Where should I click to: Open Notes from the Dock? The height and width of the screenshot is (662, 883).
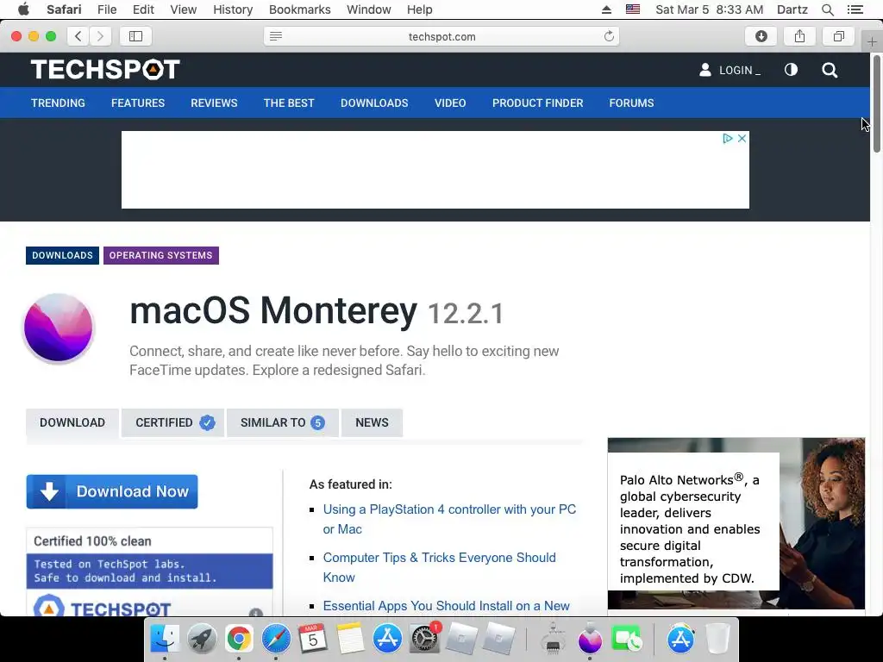pos(350,639)
